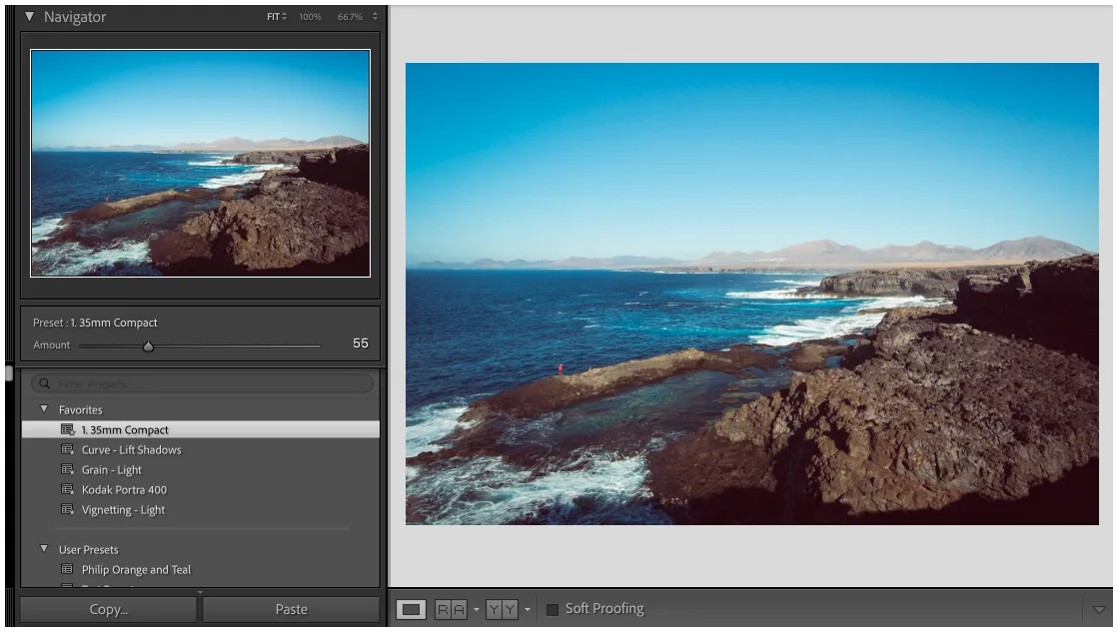This screenshot has height=632, width=1118.
Task: Apply the Kodak Portra 400 preset
Action: click(x=124, y=489)
